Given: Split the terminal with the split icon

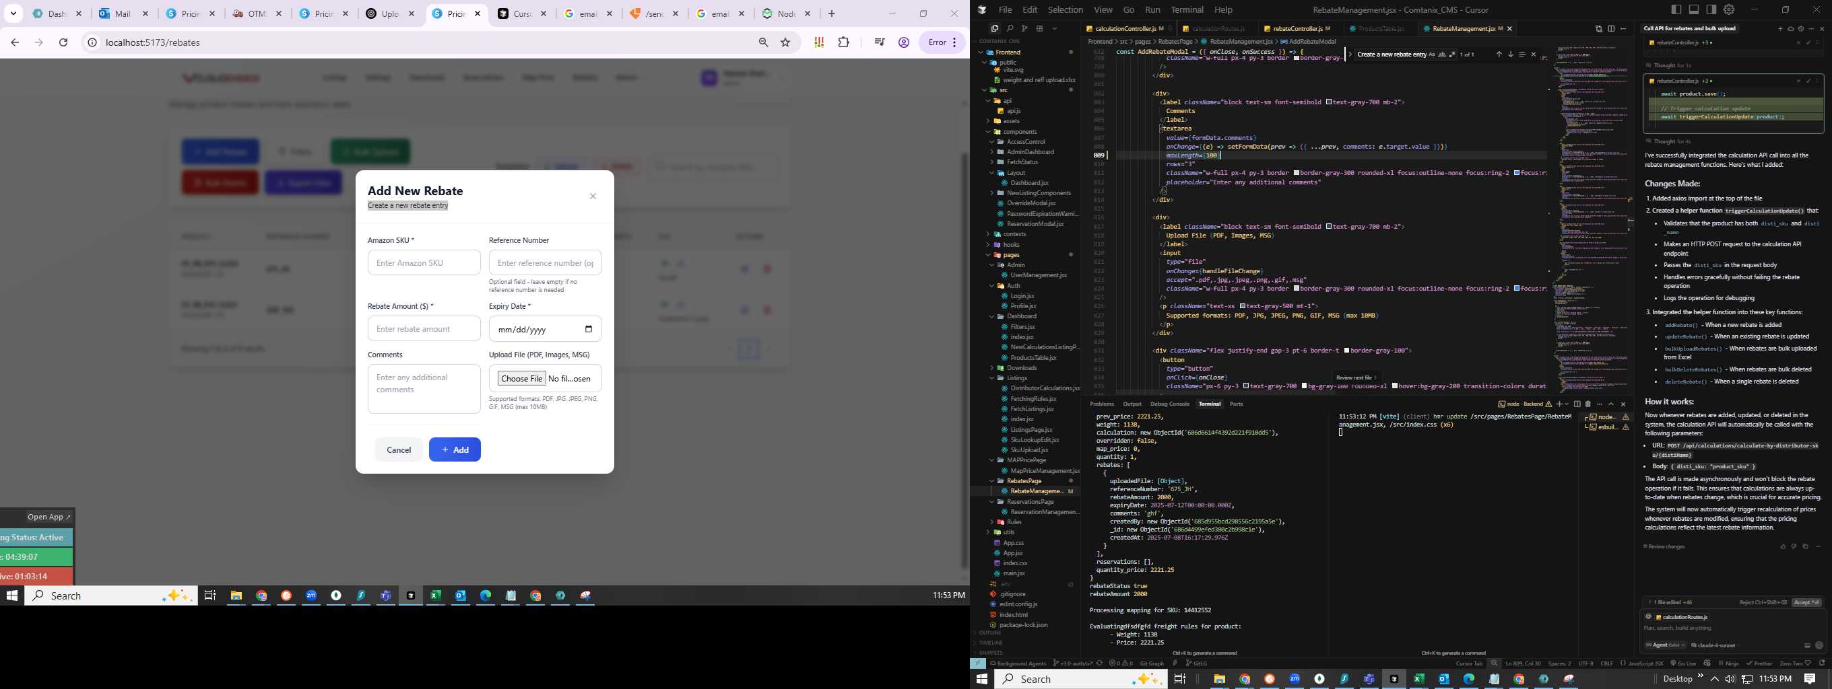Looking at the screenshot, I should (1577, 404).
